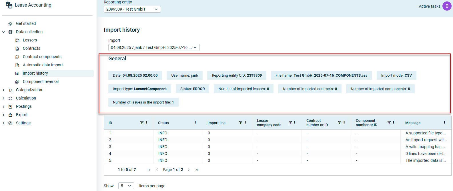Click the share icon beside Export
This screenshot has height=191, width=453.
(x=10, y=115)
